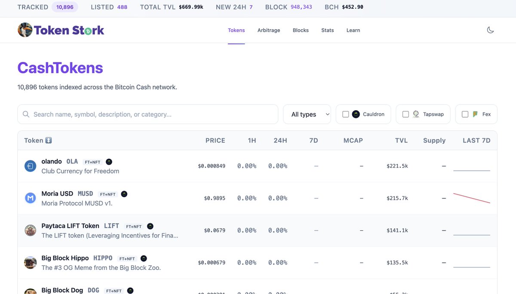This screenshot has height=294, width=516.
Task: Open the Moria USD token name link
Action: click(57, 194)
